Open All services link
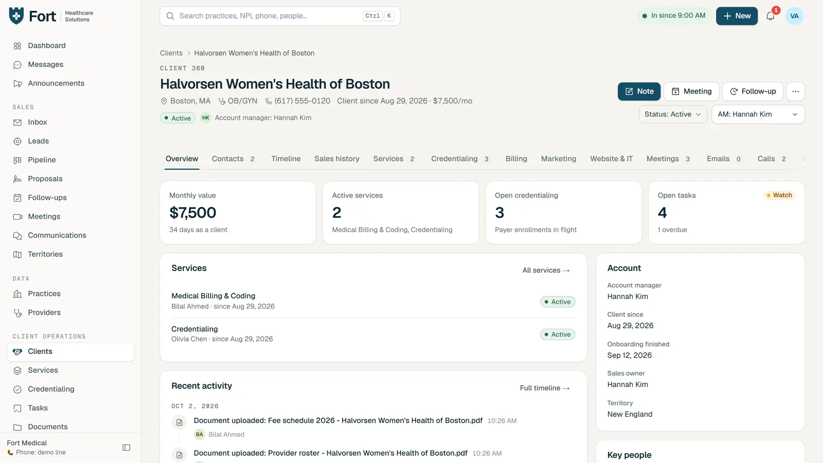Screen dimensions: 823x463 point(546,271)
